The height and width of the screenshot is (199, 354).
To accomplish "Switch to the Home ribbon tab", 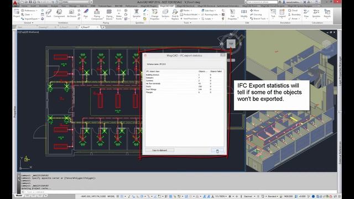I will 24,6.
